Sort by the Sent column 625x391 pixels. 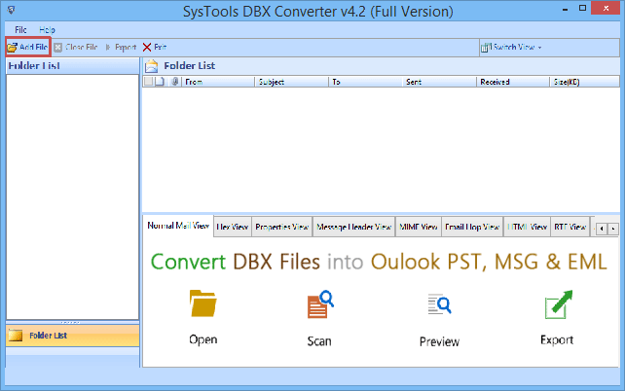tap(439, 82)
